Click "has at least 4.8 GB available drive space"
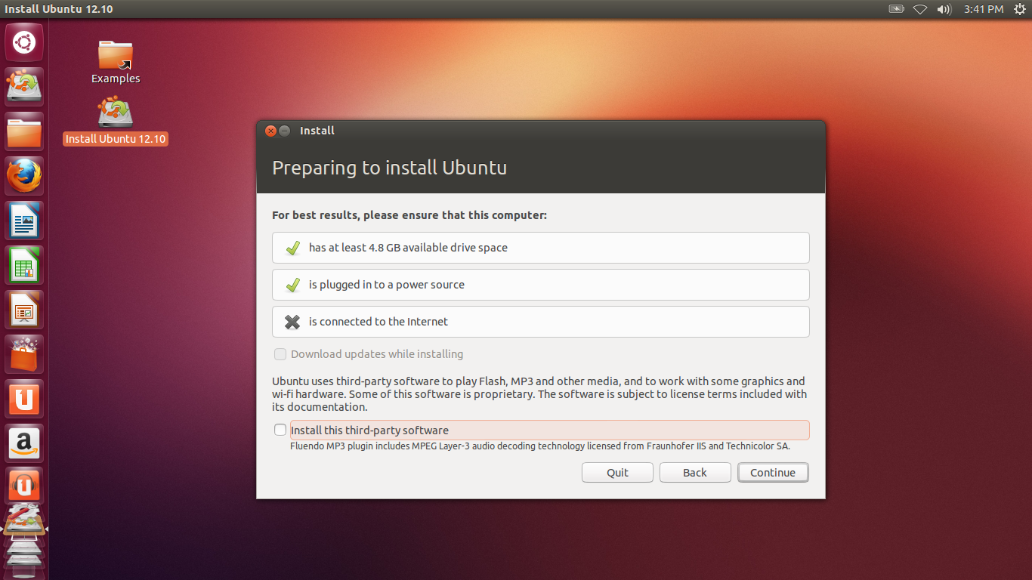The height and width of the screenshot is (580, 1032). click(408, 248)
